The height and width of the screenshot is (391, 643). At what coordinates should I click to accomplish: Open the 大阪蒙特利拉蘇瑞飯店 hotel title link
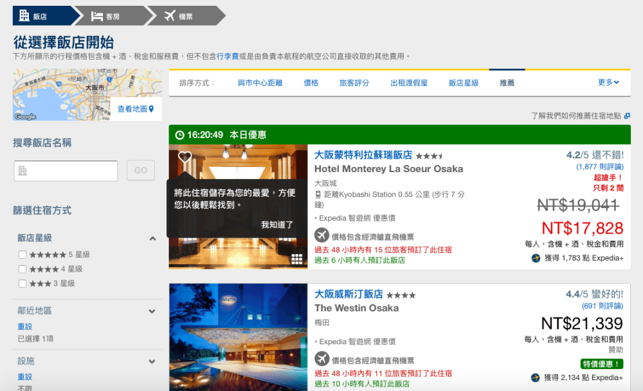point(363,155)
